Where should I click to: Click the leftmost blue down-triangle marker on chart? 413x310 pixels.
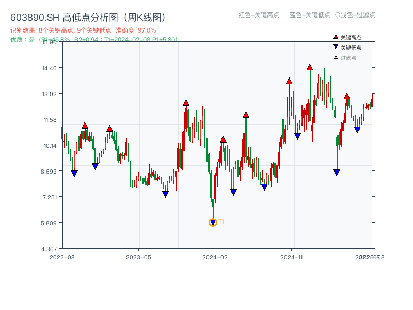point(74,172)
